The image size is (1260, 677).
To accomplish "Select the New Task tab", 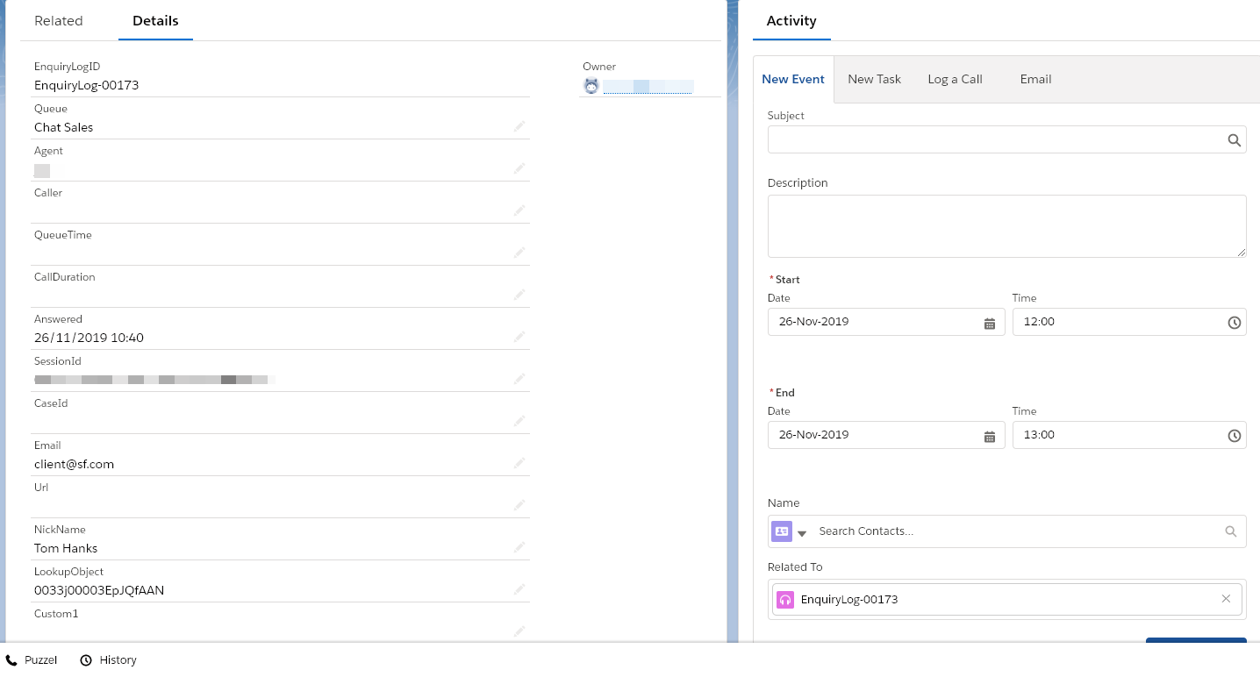I will (x=874, y=79).
